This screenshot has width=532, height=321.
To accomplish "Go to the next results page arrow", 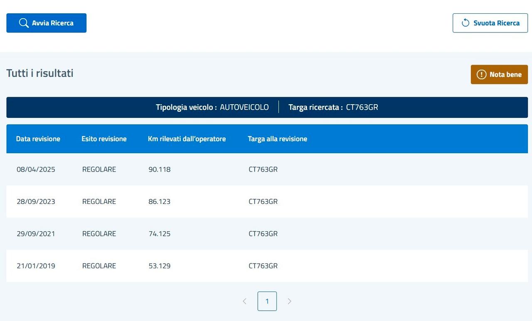I will [x=290, y=301].
